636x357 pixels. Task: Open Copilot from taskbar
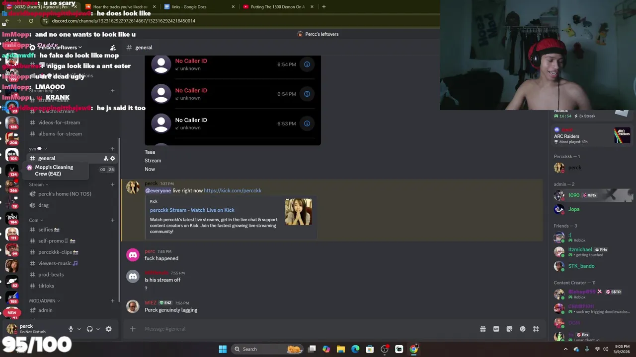coord(326,349)
